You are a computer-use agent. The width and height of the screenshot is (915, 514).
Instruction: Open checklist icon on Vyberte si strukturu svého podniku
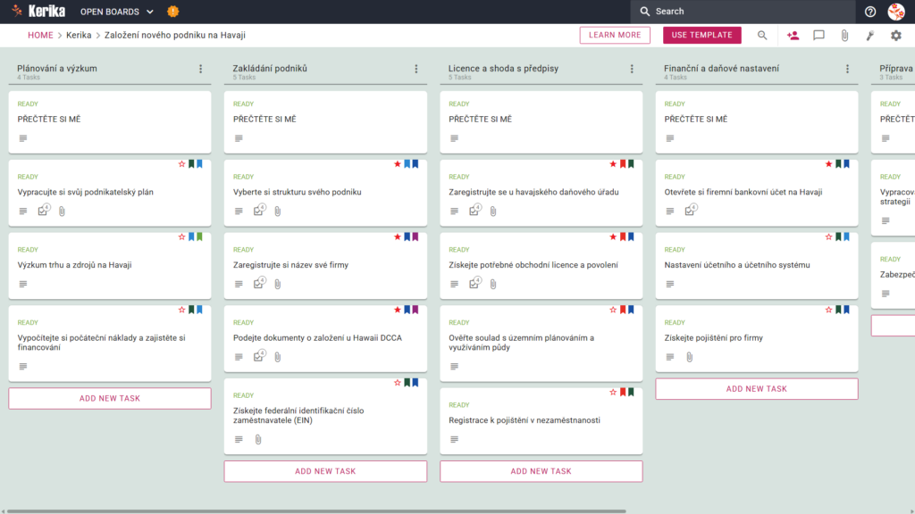(260, 210)
